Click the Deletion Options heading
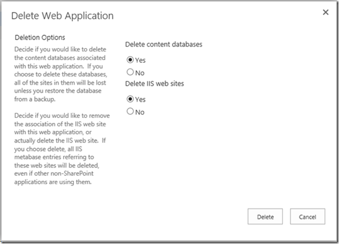339x244 pixels. click(40, 38)
